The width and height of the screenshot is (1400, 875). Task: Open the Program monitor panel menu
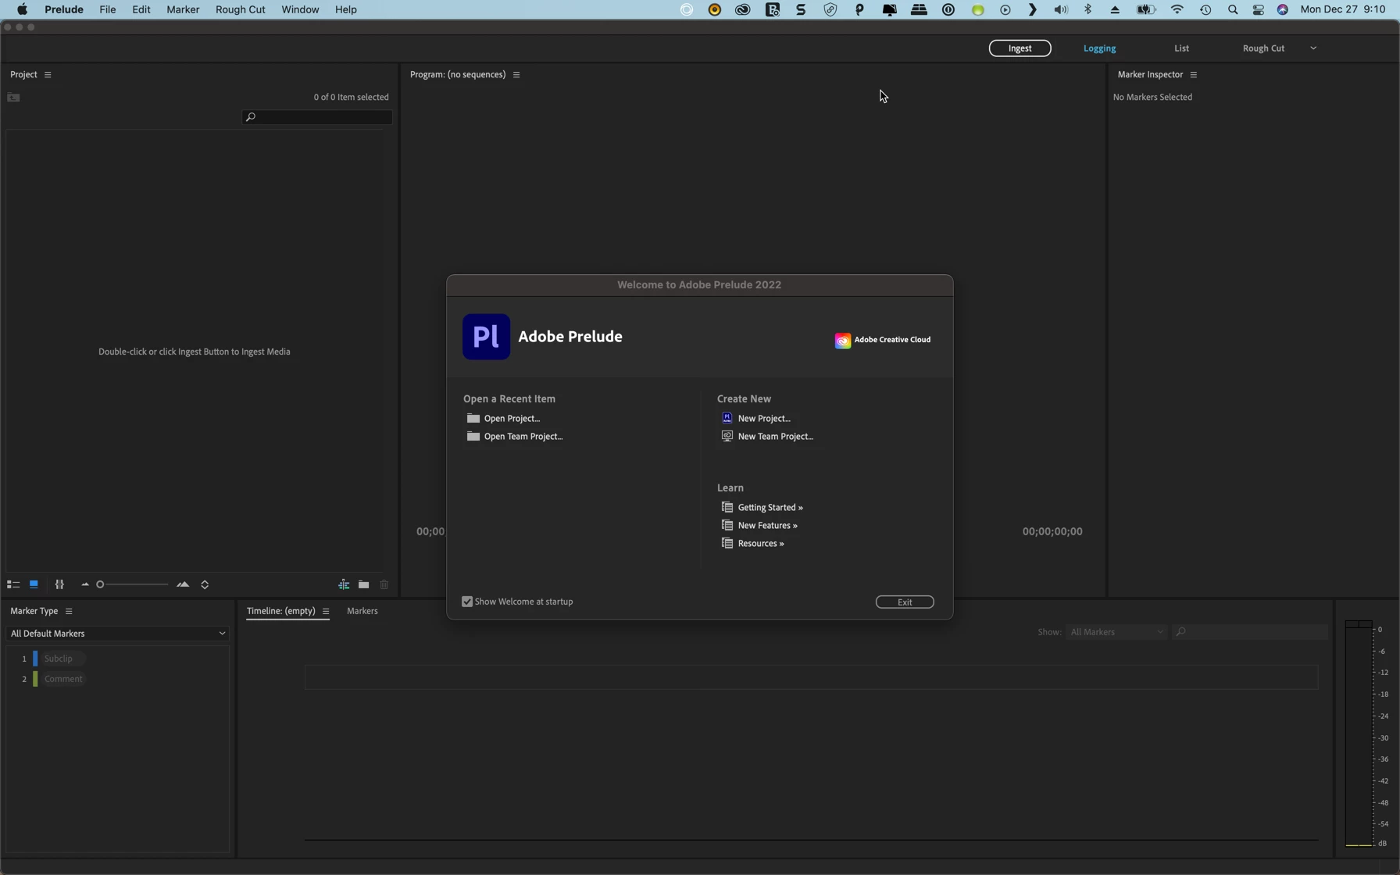click(x=516, y=75)
